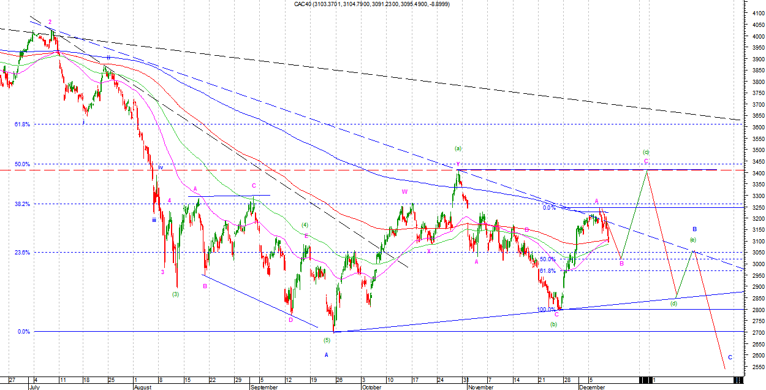This screenshot has width=766, height=390.
Task: Click the green (a) wave label at October peak
Action: tap(458, 148)
